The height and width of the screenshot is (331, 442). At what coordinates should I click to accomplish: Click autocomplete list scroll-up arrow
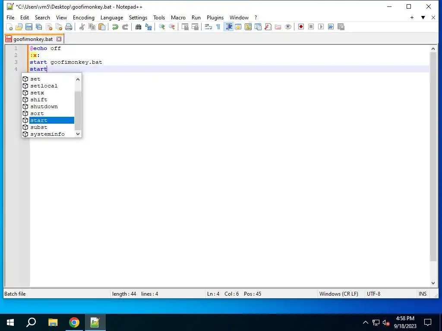pos(78,79)
